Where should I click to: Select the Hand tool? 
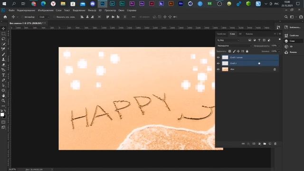[3, 95]
